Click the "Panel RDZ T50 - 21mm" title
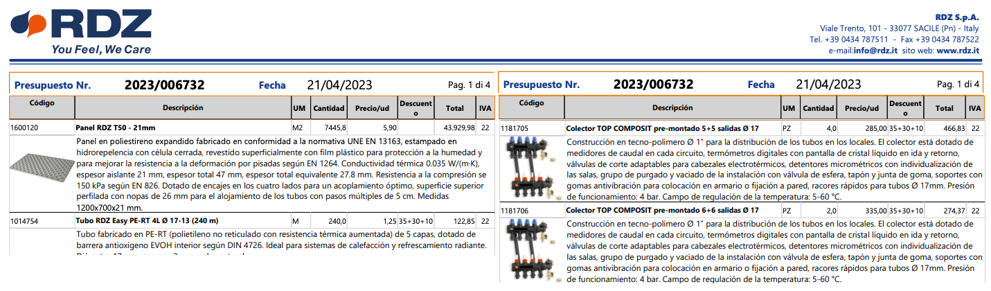Screen dimensions: 991x291 click(x=115, y=128)
